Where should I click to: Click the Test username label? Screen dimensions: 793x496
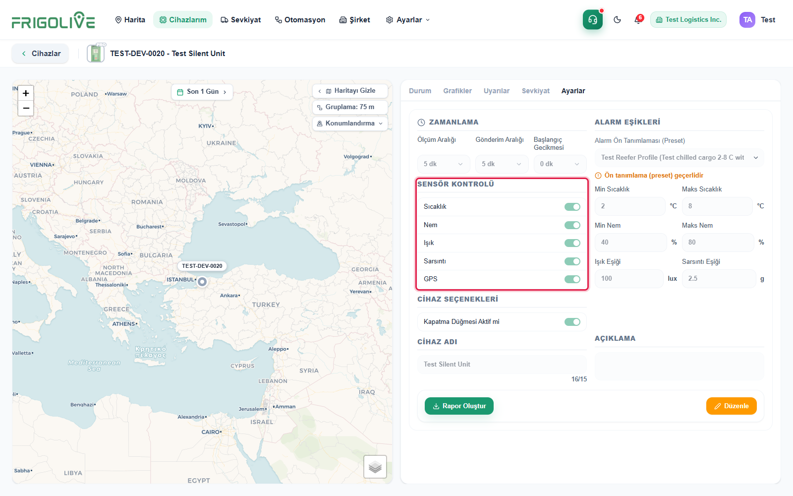click(768, 20)
